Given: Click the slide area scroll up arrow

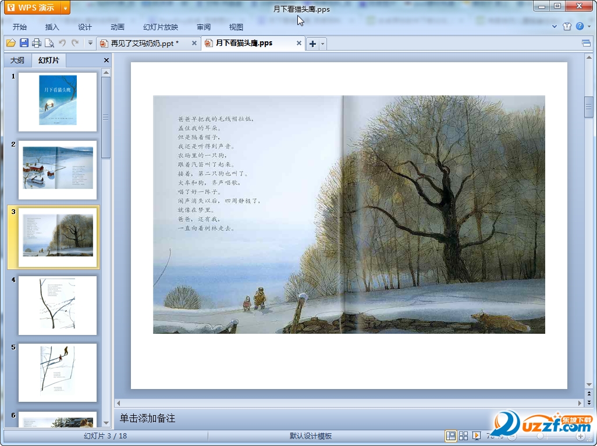Looking at the screenshot, I should pyautogui.click(x=589, y=58).
